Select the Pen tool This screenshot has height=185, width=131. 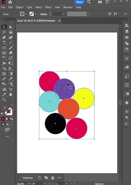(4, 37)
